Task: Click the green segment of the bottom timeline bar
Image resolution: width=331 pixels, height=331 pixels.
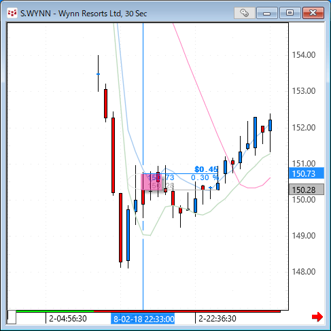Action: [55, 311]
